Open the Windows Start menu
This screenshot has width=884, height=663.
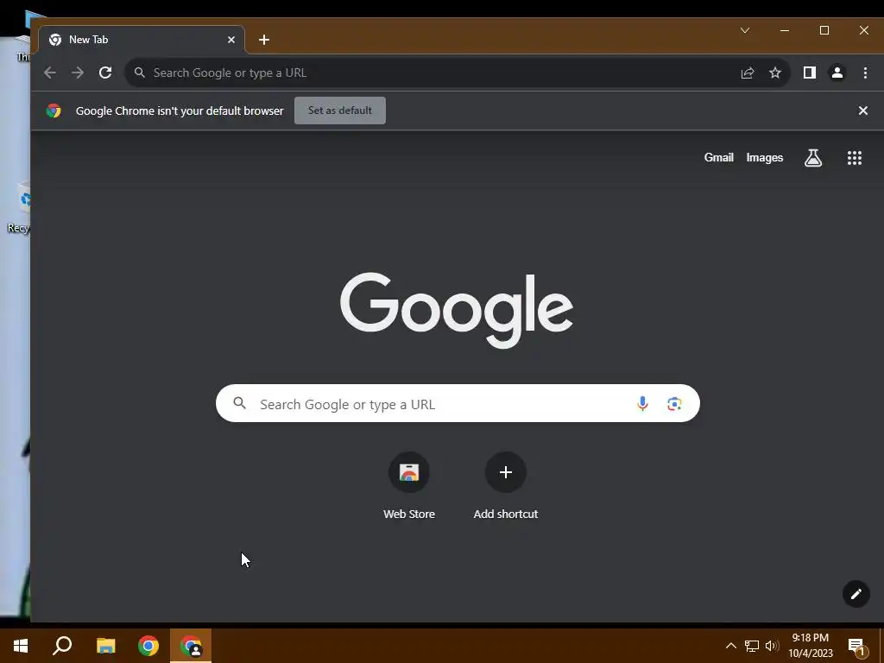pos(21,646)
